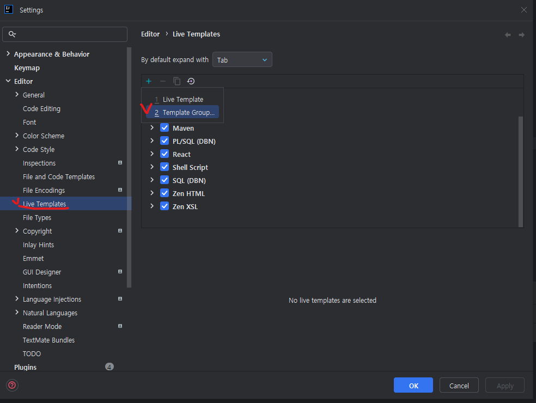The width and height of the screenshot is (536, 403).
Task: Open TODO settings
Action: click(x=32, y=354)
